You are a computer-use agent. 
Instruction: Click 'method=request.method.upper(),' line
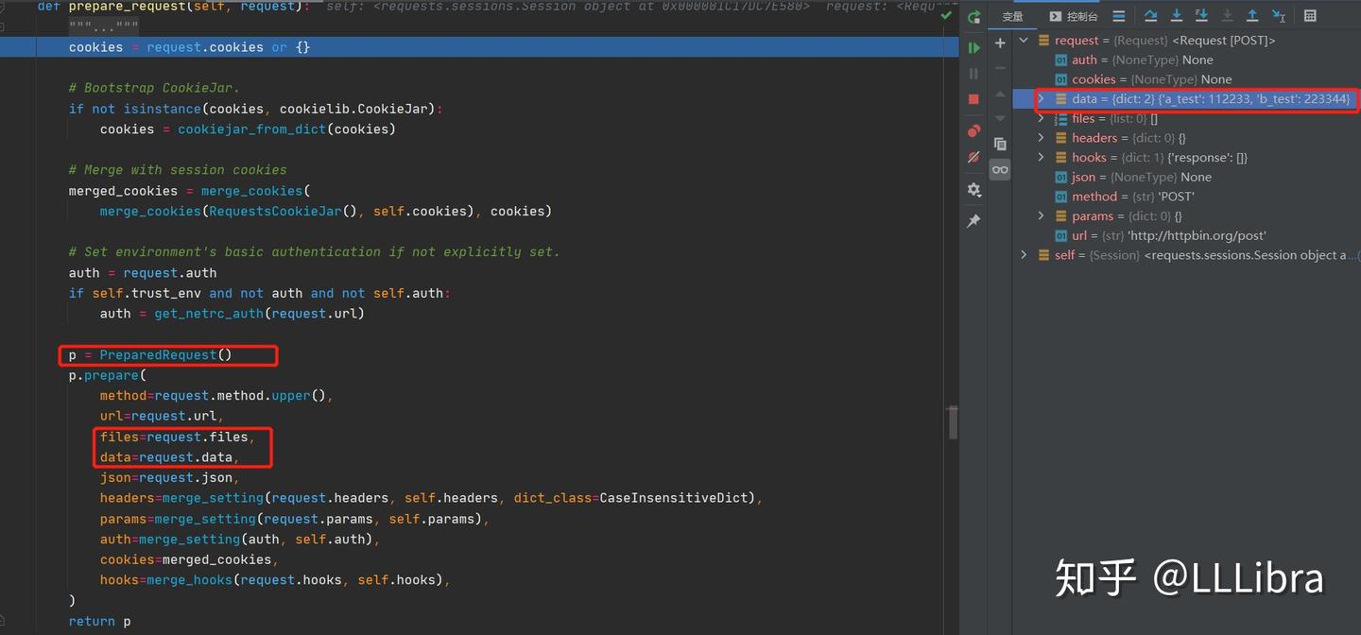pyautogui.click(x=216, y=396)
